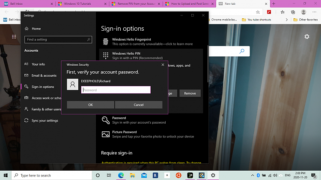The image size is (321, 180).
Task: Expand the Password sign-in option
Action: click(151, 120)
